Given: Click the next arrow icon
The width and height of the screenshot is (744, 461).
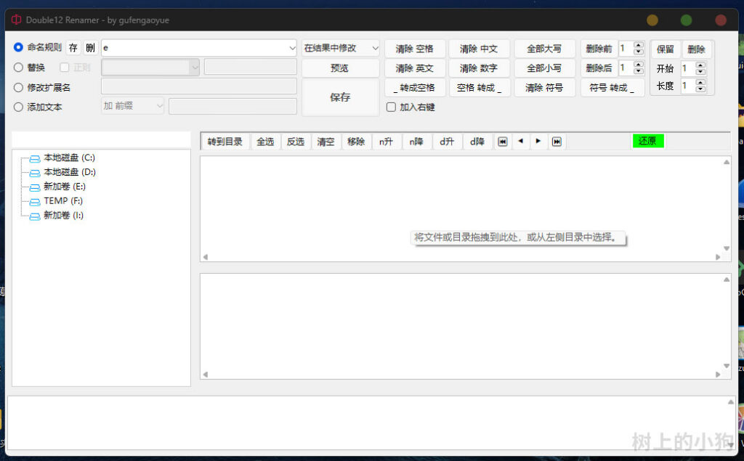Looking at the screenshot, I should 538,142.
